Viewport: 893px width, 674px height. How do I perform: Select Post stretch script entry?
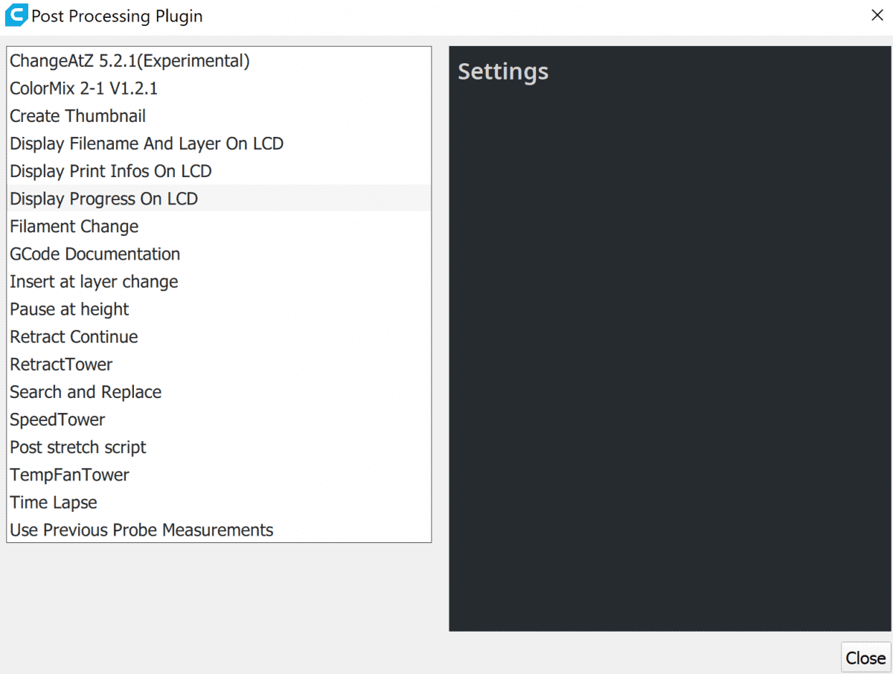click(x=78, y=447)
